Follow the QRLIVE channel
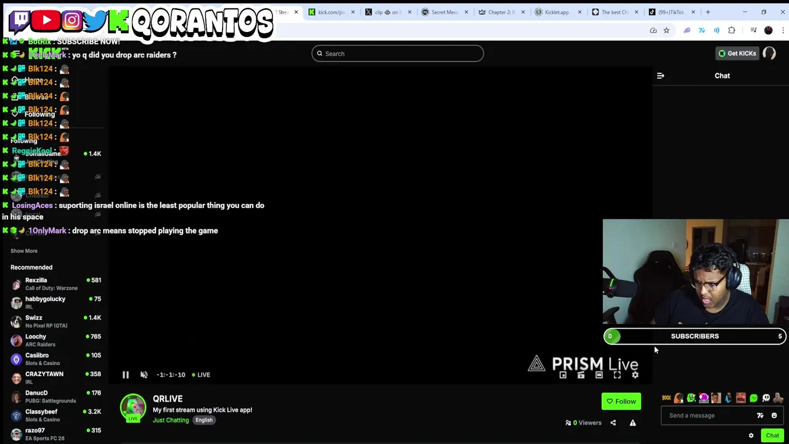Screen dimensions: 789x444 tap(621, 401)
